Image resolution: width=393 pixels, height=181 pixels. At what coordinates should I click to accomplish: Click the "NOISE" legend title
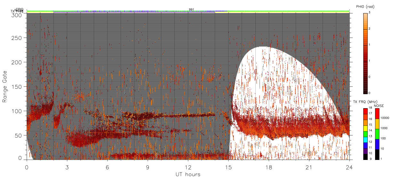[380, 105]
